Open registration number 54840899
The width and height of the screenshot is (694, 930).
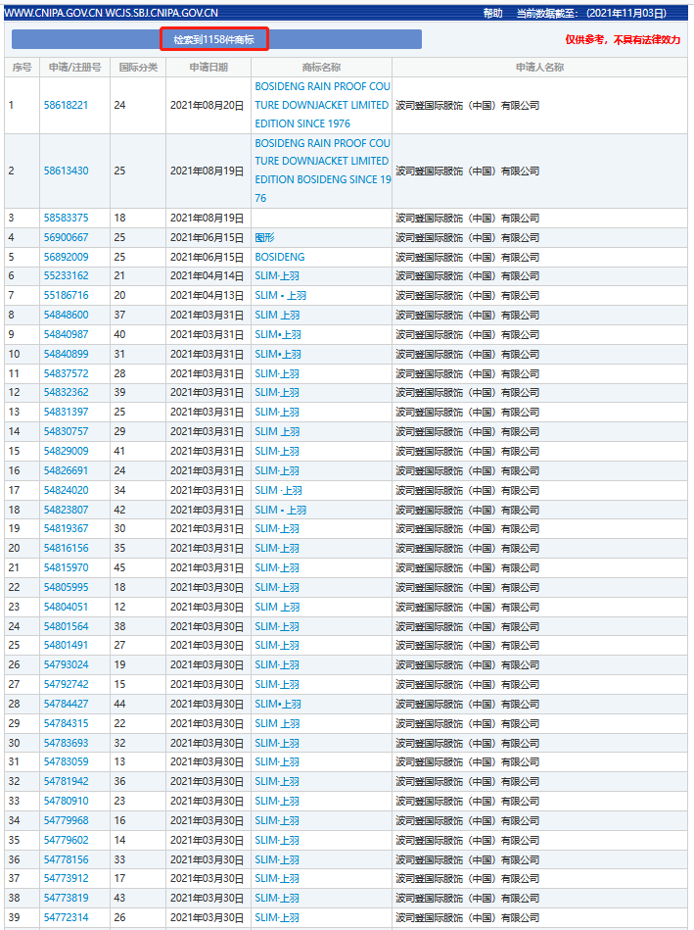point(66,354)
